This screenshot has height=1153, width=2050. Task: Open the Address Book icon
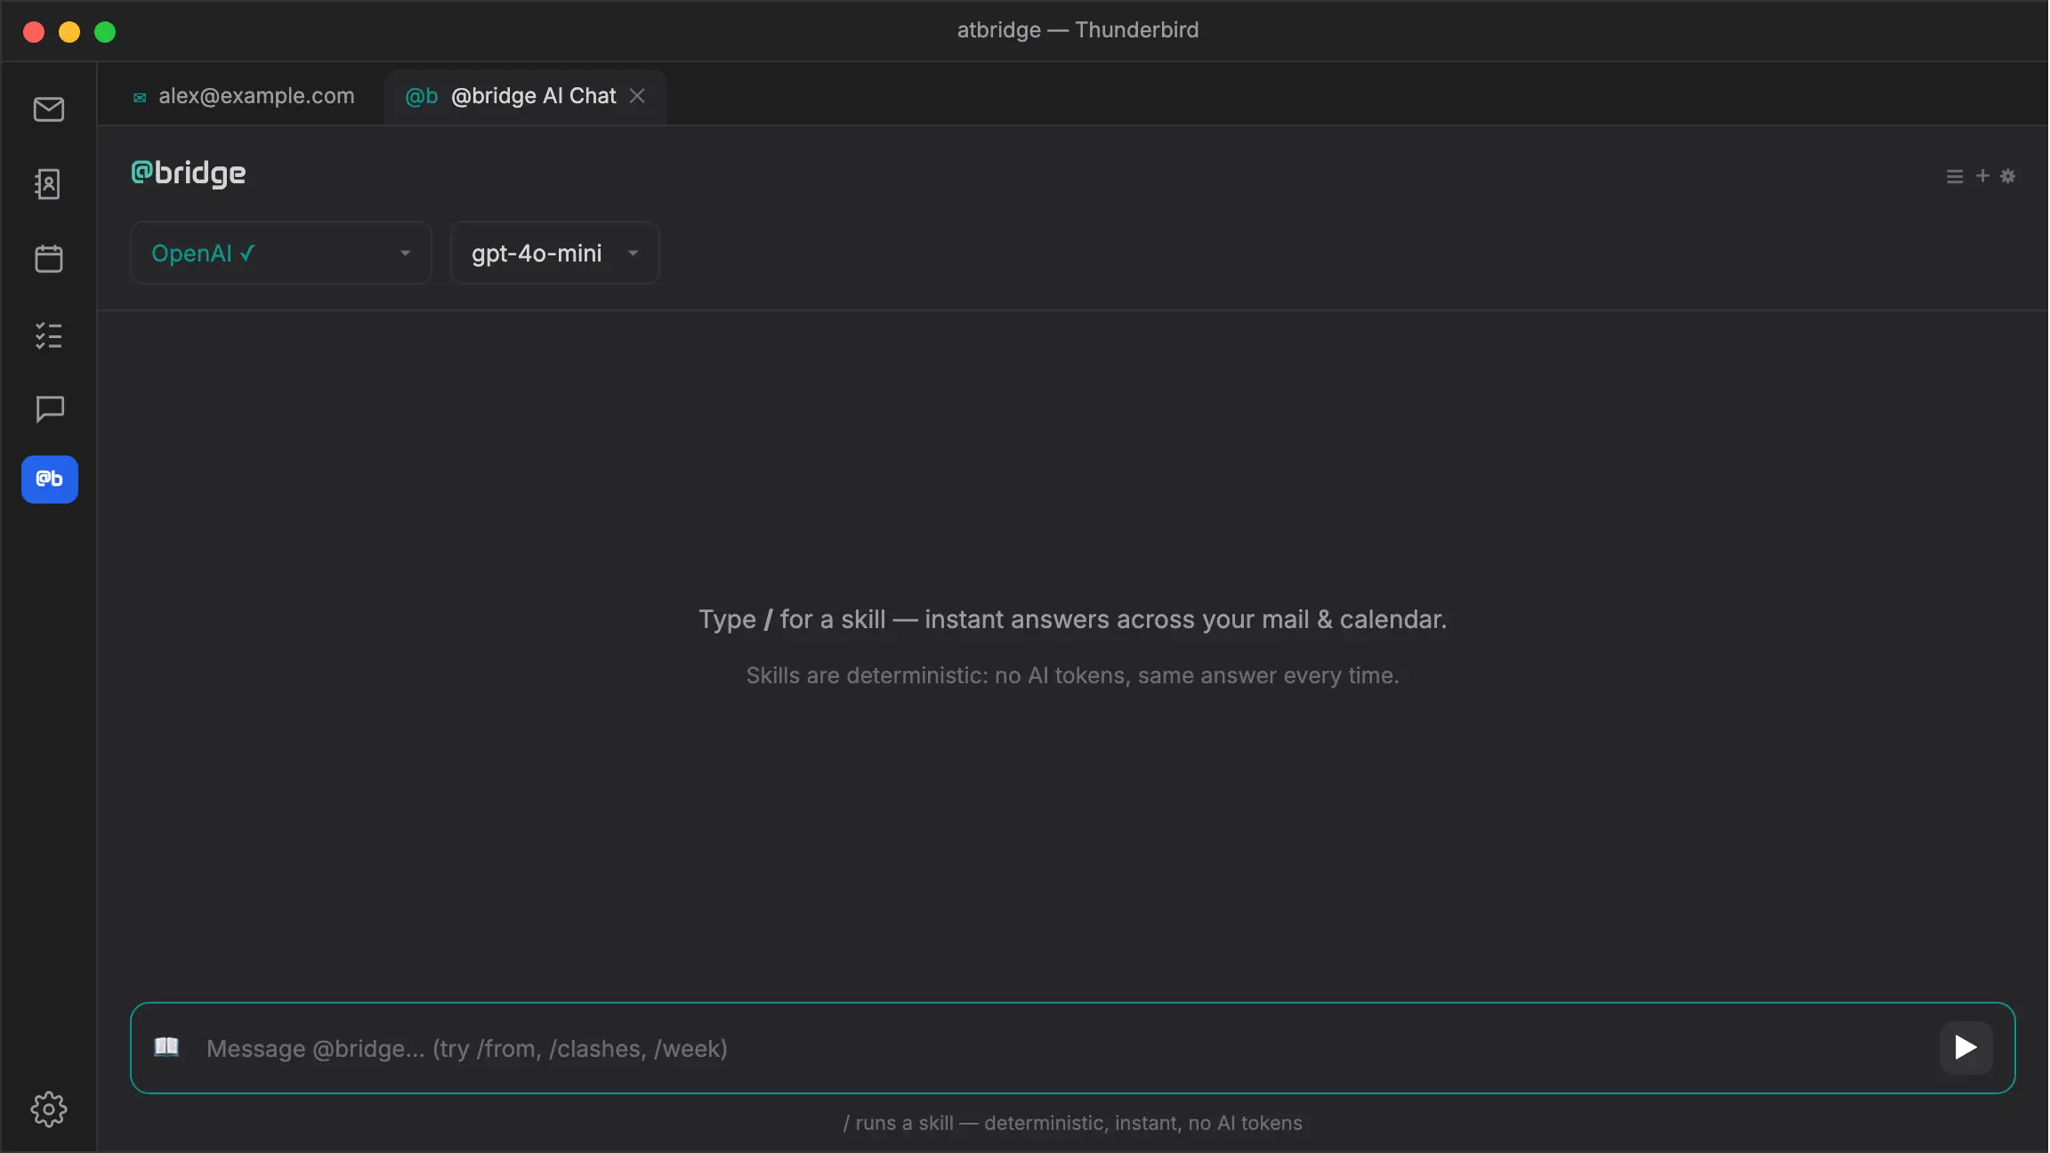[x=48, y=184]
